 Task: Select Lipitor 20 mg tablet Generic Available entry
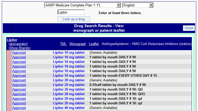[69, 80]
